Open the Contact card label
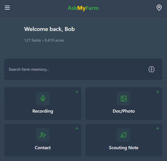Screen dimensions: 167x161 click(43, 148)
